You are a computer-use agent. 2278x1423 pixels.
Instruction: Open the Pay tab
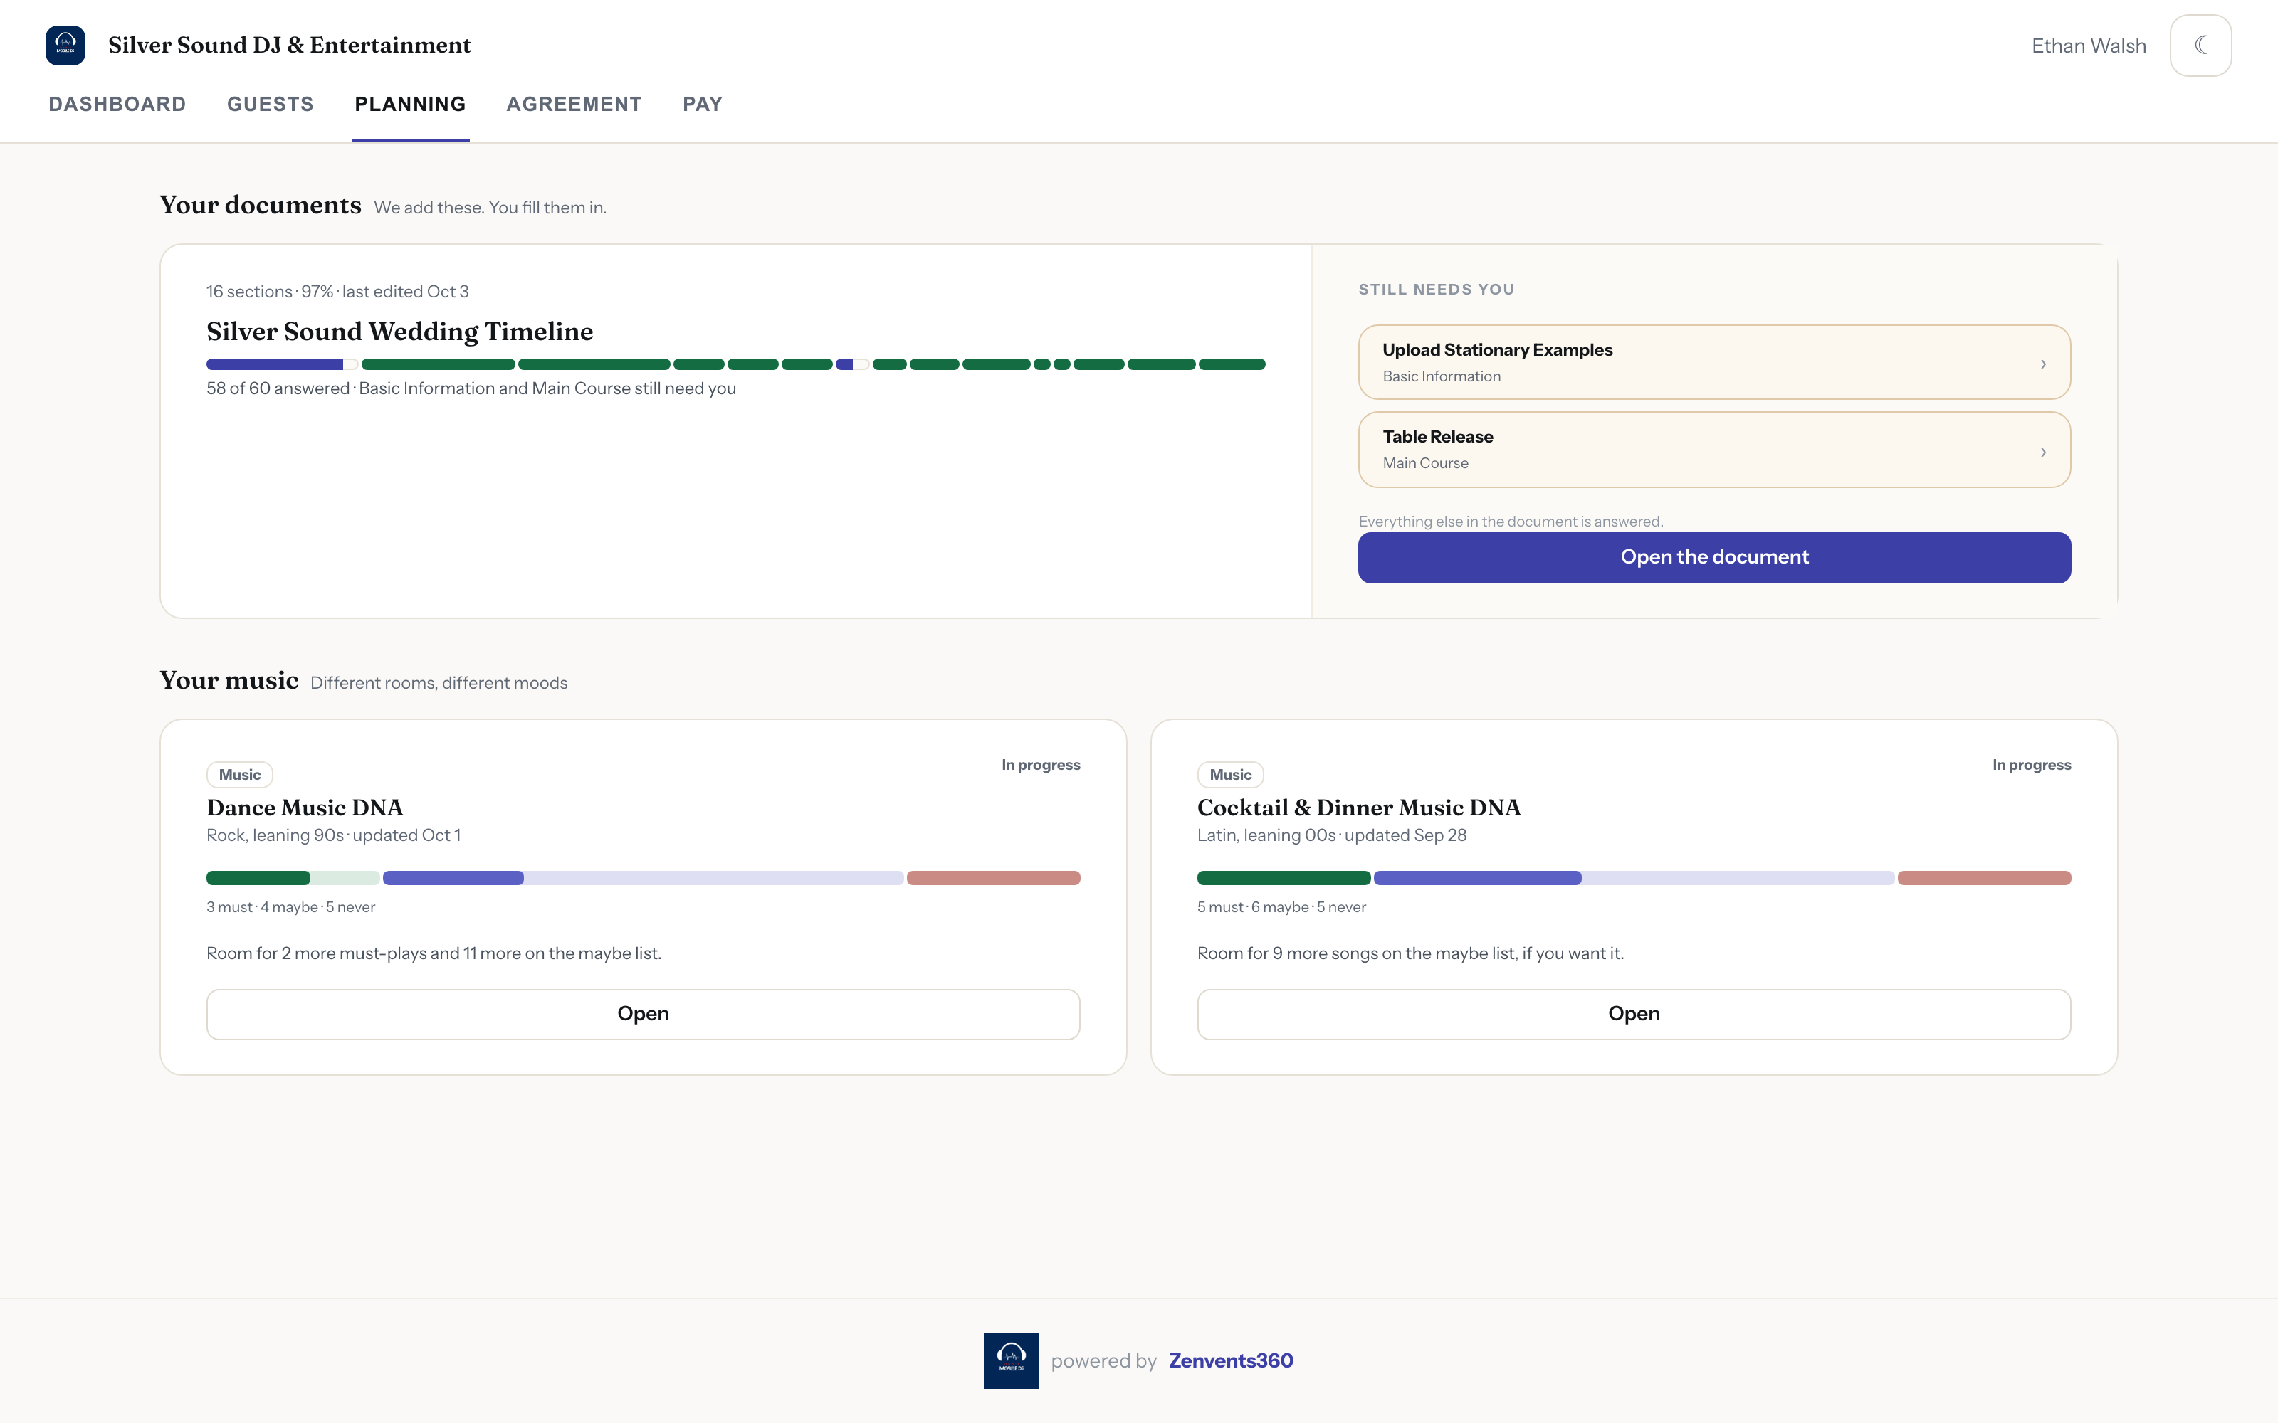pos(702,105)
